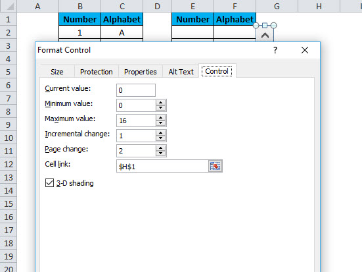
Task: Toggle the 3-D shading checkbox
Action: (49, 183)
